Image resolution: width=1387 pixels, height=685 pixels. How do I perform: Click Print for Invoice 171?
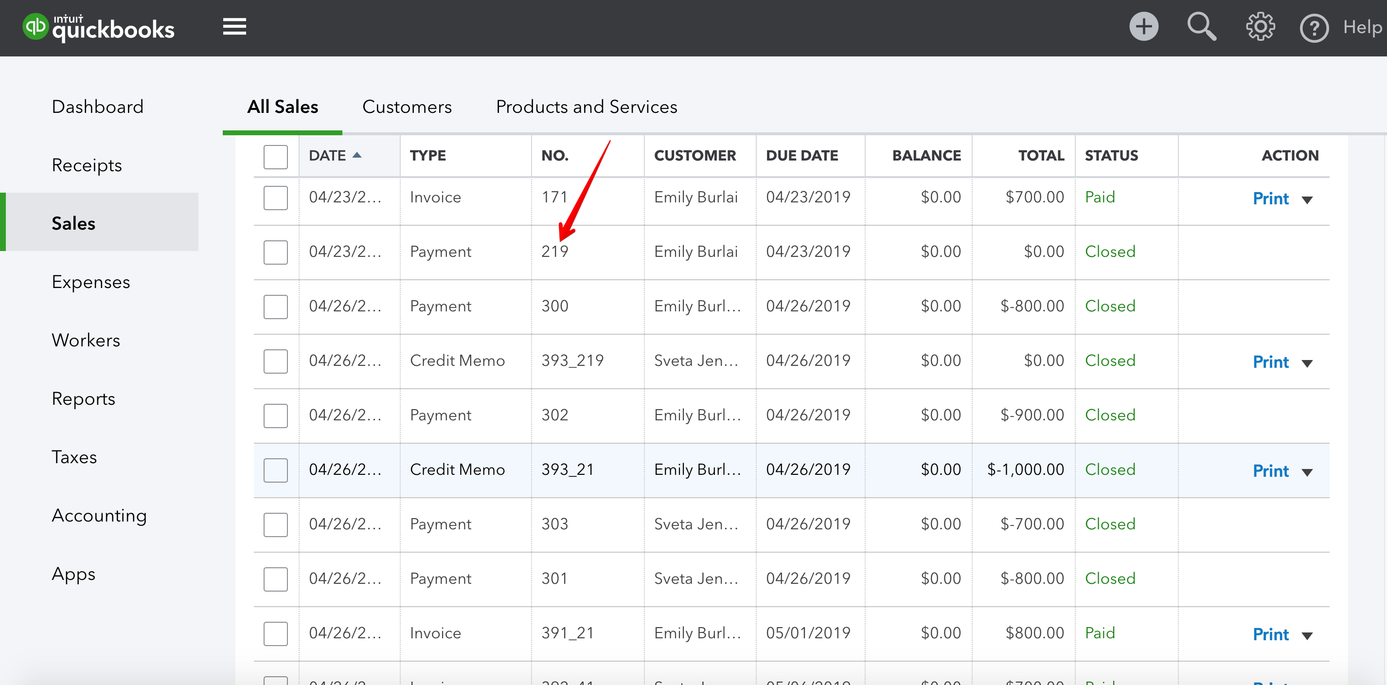[1271, 198]
